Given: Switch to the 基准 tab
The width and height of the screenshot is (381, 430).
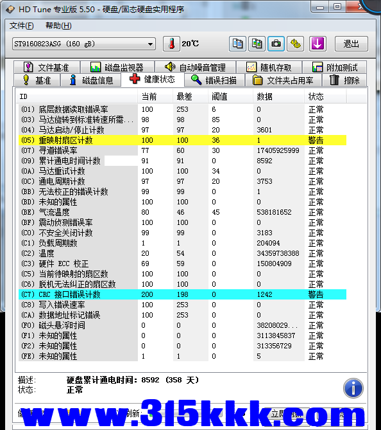Looking at the screenshot, I should (37, 80).
